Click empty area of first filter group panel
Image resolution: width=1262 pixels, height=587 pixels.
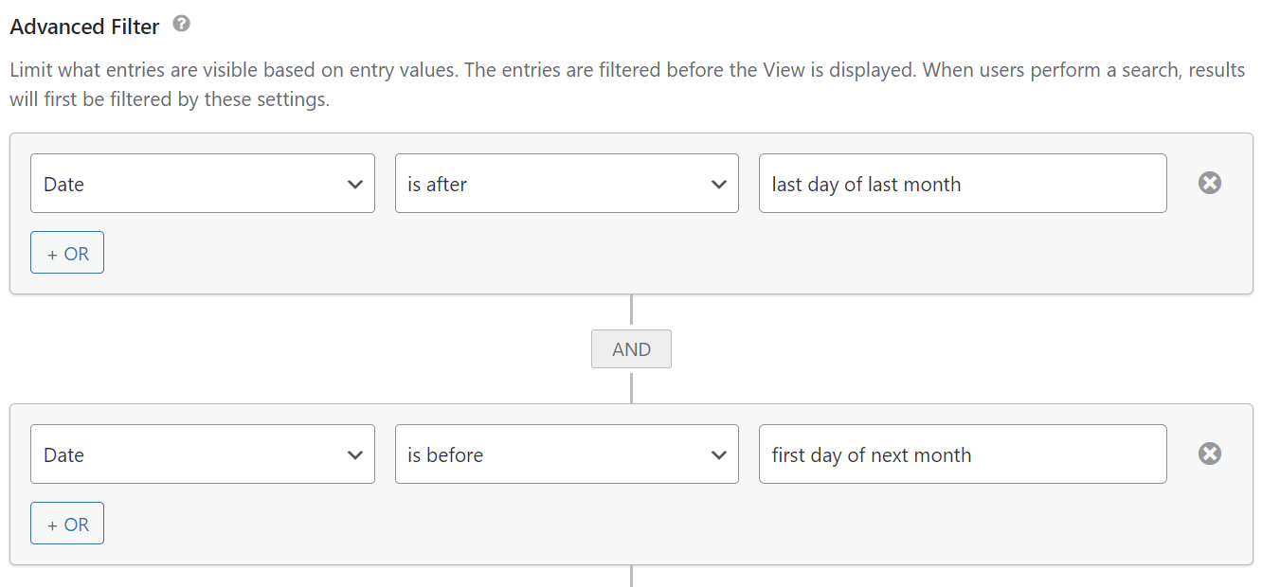(663, 256)
